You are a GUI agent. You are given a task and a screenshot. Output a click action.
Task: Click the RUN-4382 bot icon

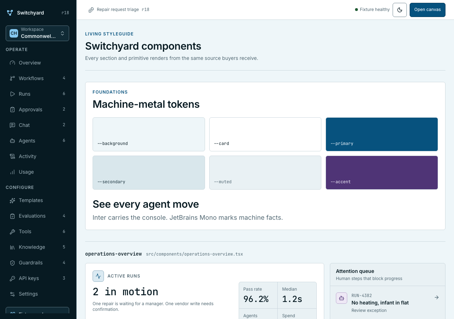(x=342, y=298)
